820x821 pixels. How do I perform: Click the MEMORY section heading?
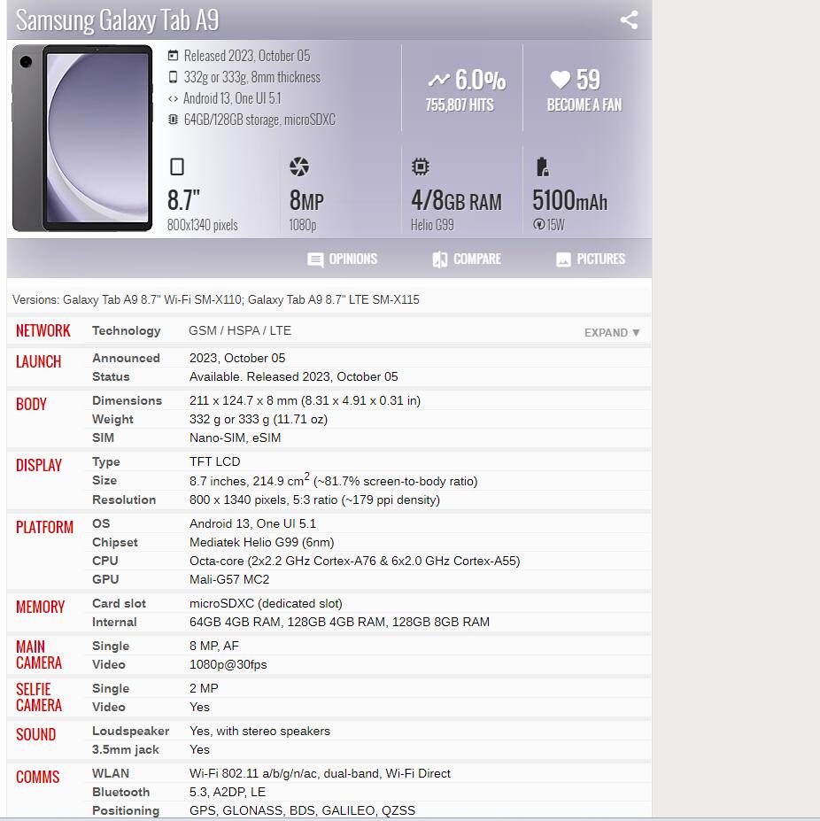click(x=41, y=607)
